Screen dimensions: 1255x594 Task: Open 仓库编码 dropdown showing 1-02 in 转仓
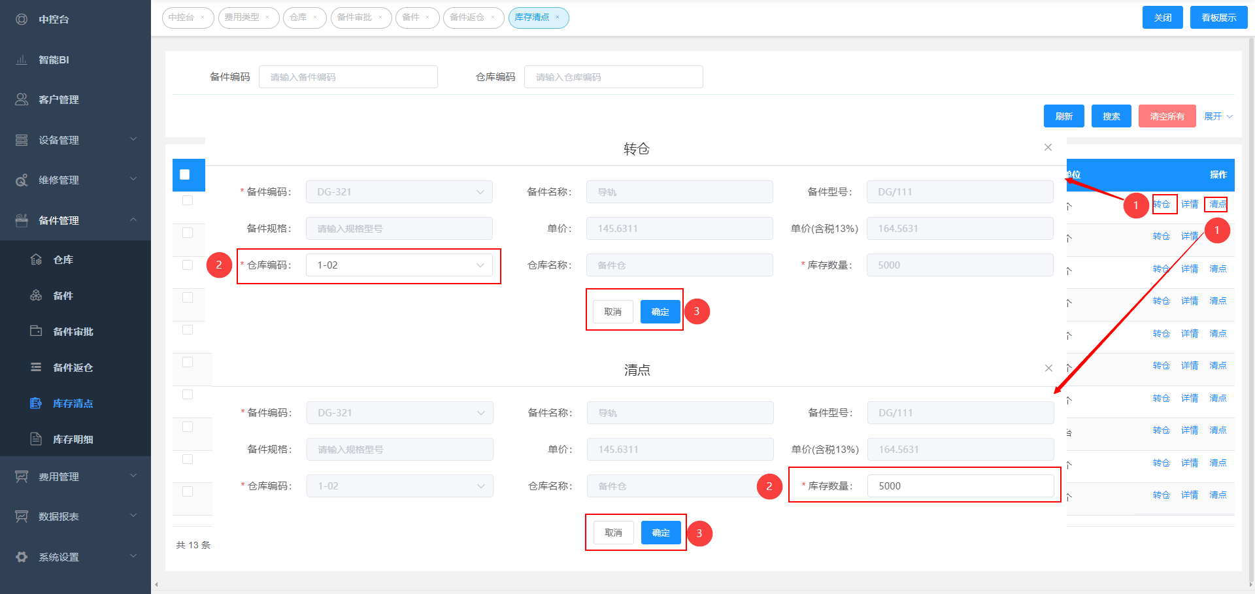point(399,265)
